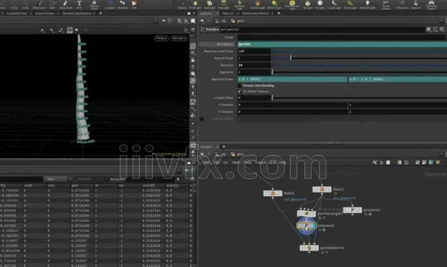Open the No cam dropdown
Image resolution: width=447 pixels, height=267 pixels.
pyautogui.click(x=179, y=38)
